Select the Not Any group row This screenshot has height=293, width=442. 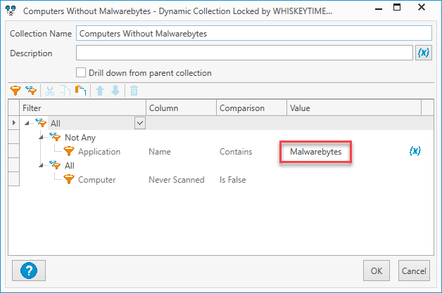coord(80,137)
